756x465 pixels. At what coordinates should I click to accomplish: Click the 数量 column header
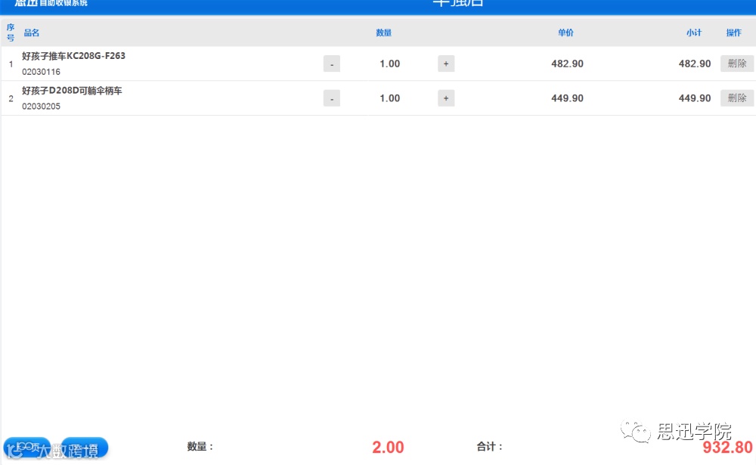point(384,33)
